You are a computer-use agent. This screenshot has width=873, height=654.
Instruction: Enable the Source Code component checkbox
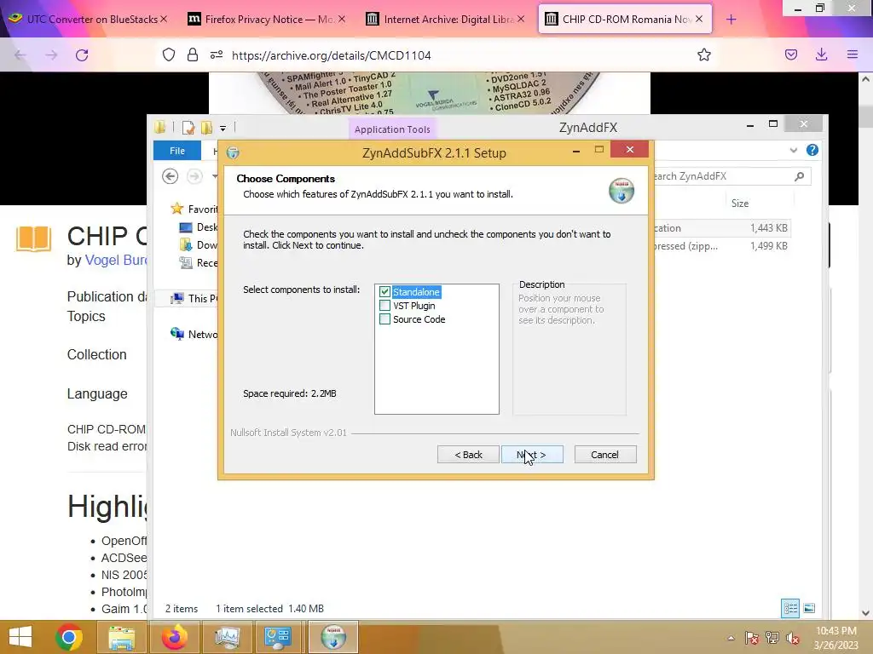click(x=384, y=319)
